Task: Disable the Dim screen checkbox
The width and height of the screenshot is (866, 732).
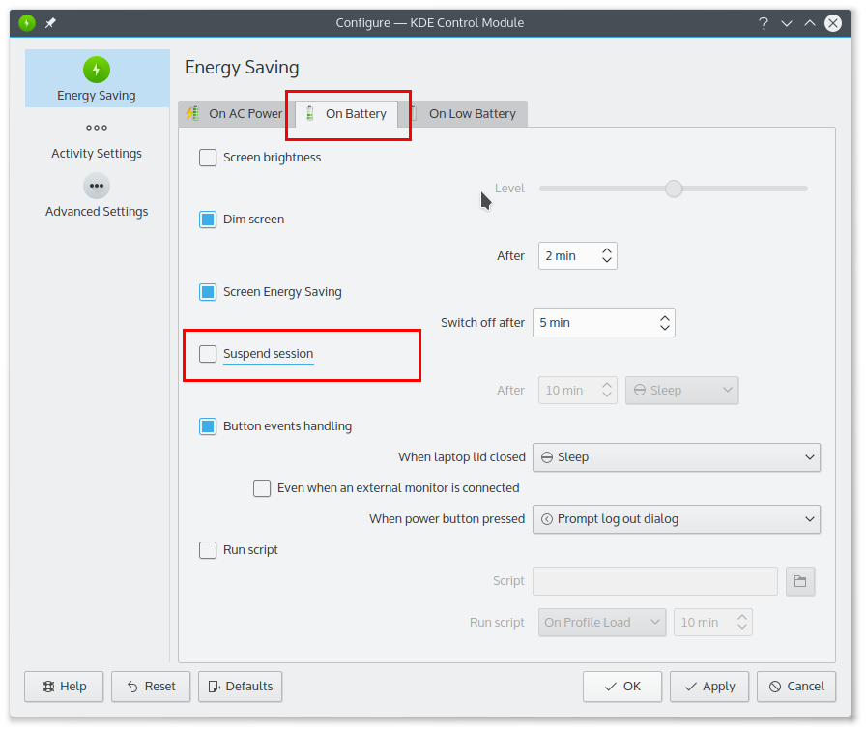Action: [x=207, y=220]
